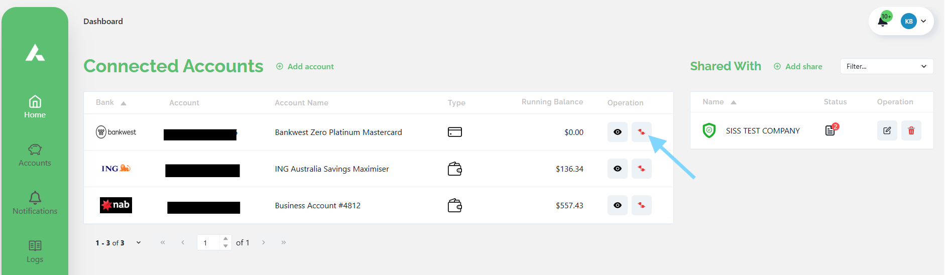Screen dimensions: 945x275
Task: Go to Accounts in the sidebar
Action: coord(35,155)
